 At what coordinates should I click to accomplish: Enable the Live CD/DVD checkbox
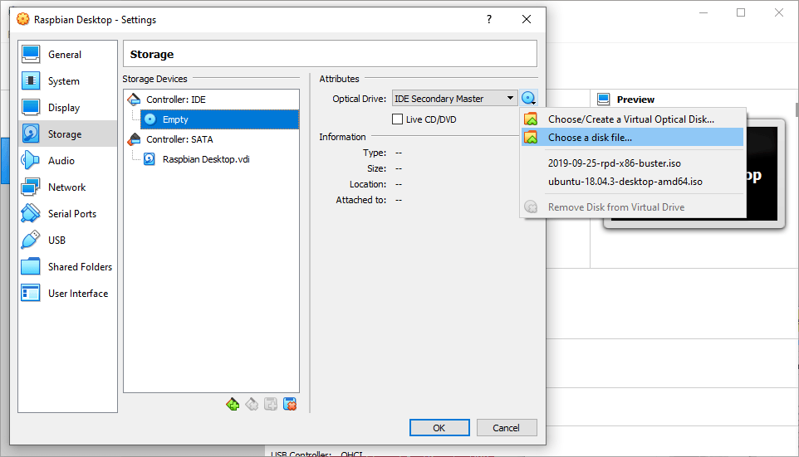398,119
